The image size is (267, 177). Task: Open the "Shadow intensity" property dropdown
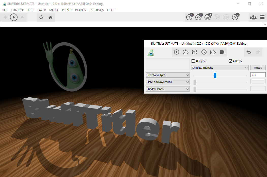220,68
